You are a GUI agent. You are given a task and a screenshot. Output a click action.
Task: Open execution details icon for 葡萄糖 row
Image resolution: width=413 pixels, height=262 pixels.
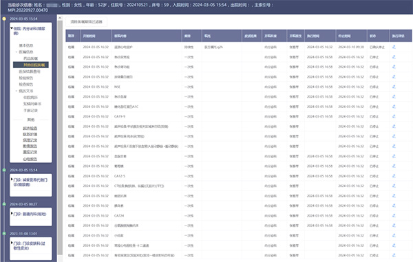click(394, 166)
